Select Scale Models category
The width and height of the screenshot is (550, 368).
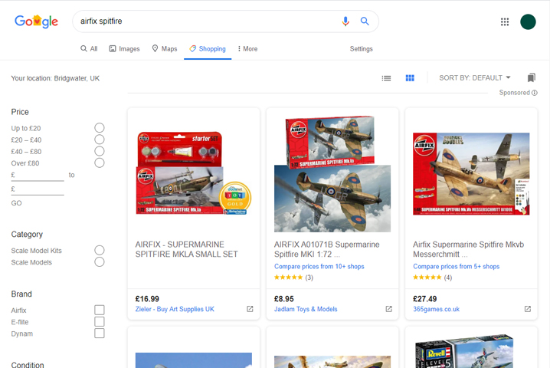100,261
